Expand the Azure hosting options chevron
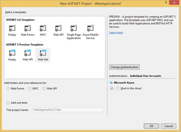 (x=112, y=88)
